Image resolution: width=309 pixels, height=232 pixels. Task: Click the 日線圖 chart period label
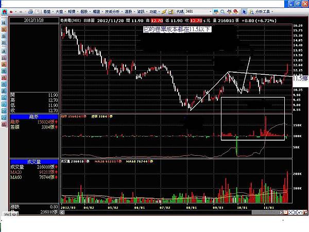point(89,21)
